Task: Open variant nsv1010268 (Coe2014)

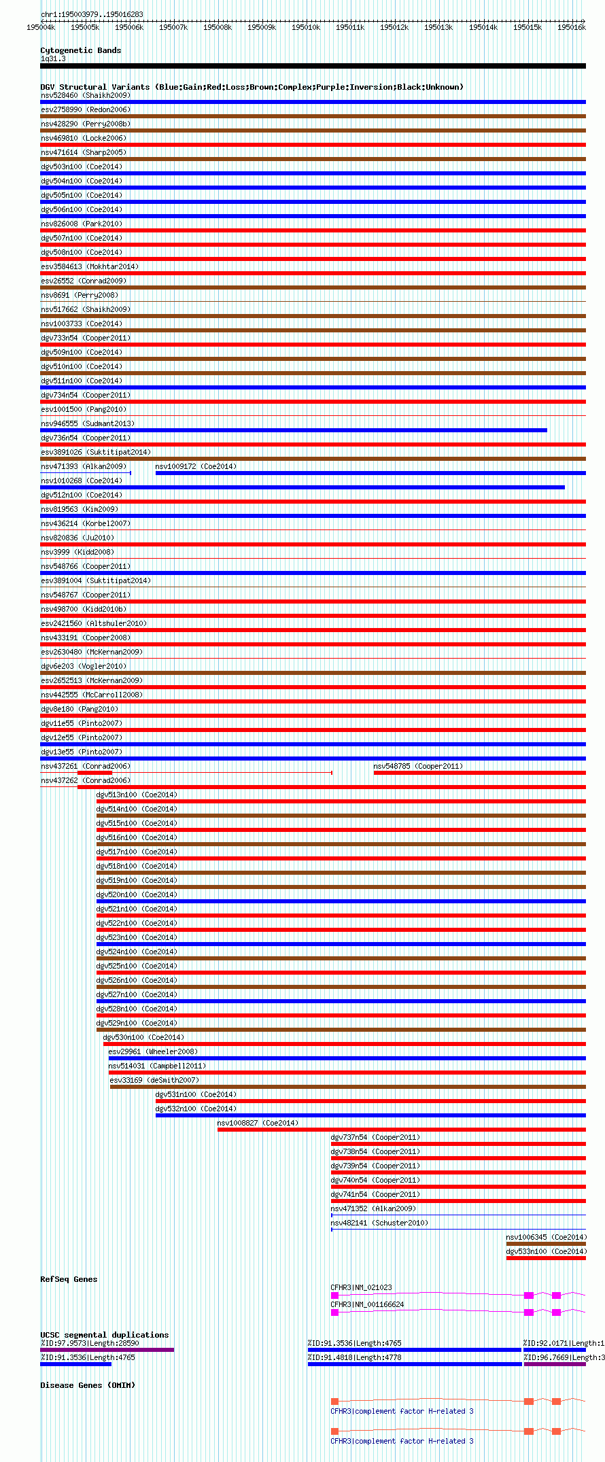Action: tap(81, 481)
